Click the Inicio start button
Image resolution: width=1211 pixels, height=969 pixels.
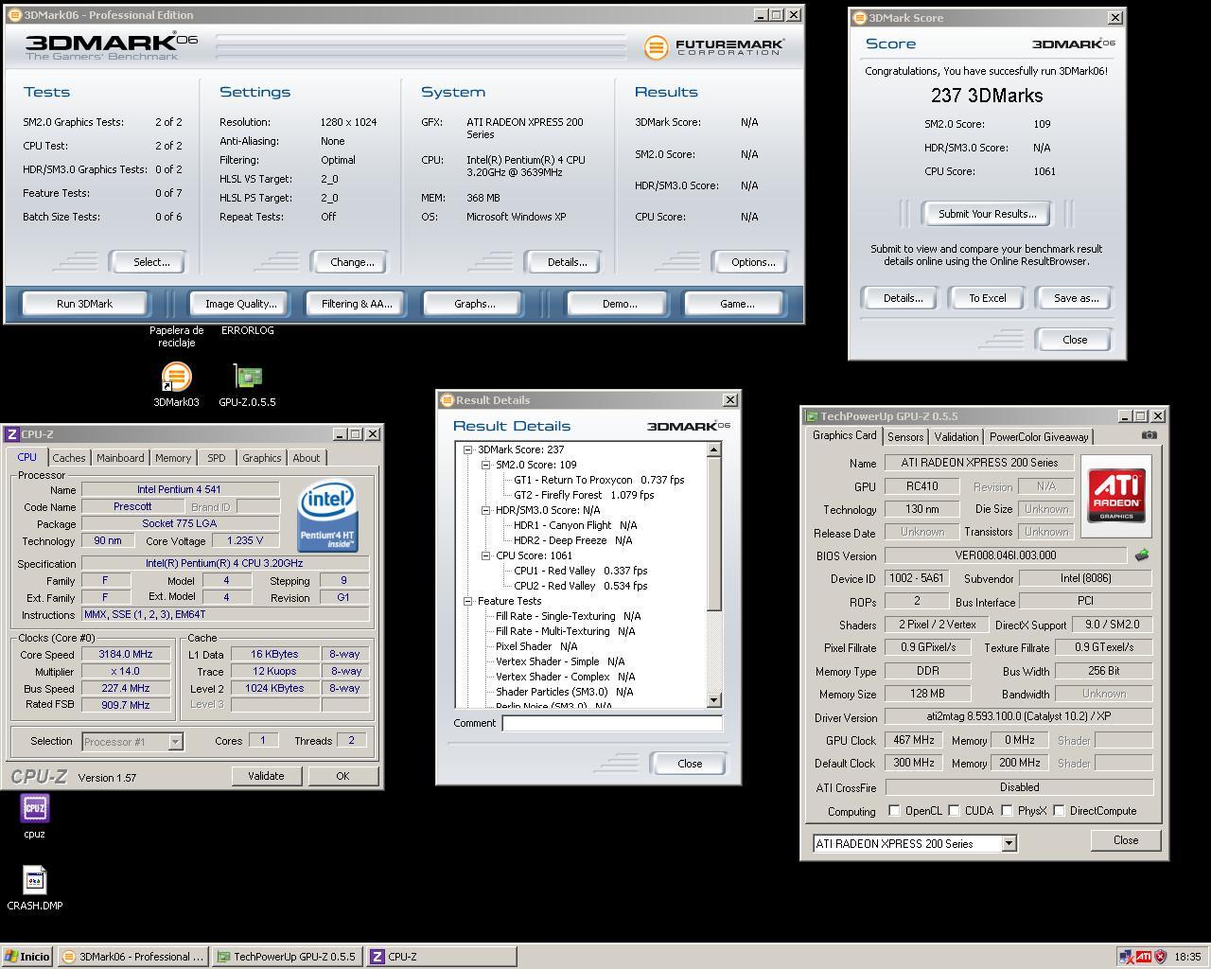coord(27,957)
